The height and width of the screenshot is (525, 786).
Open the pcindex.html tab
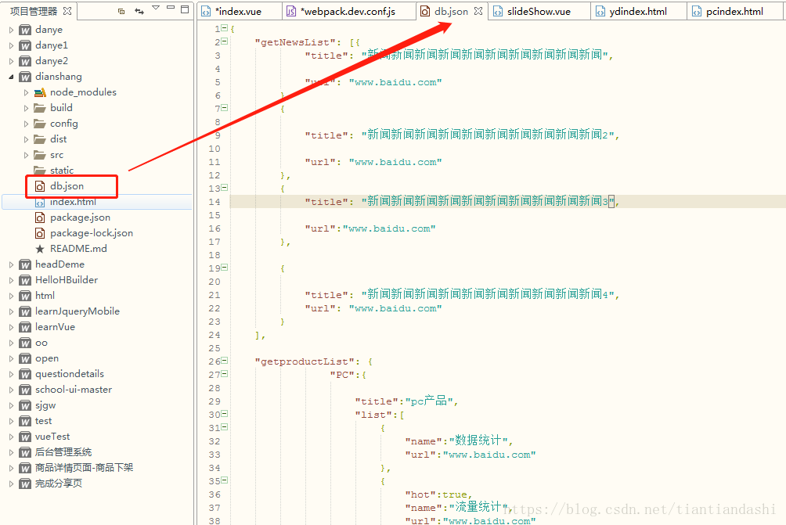pos(735,11)
